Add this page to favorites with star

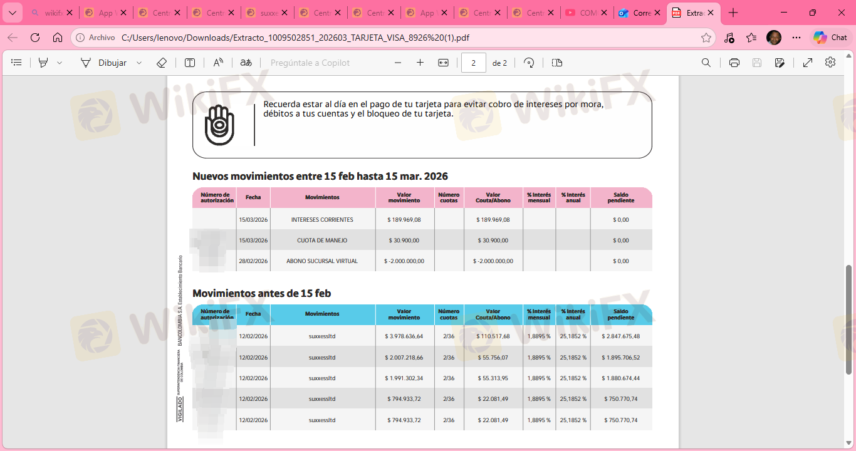tap(706, 38)
